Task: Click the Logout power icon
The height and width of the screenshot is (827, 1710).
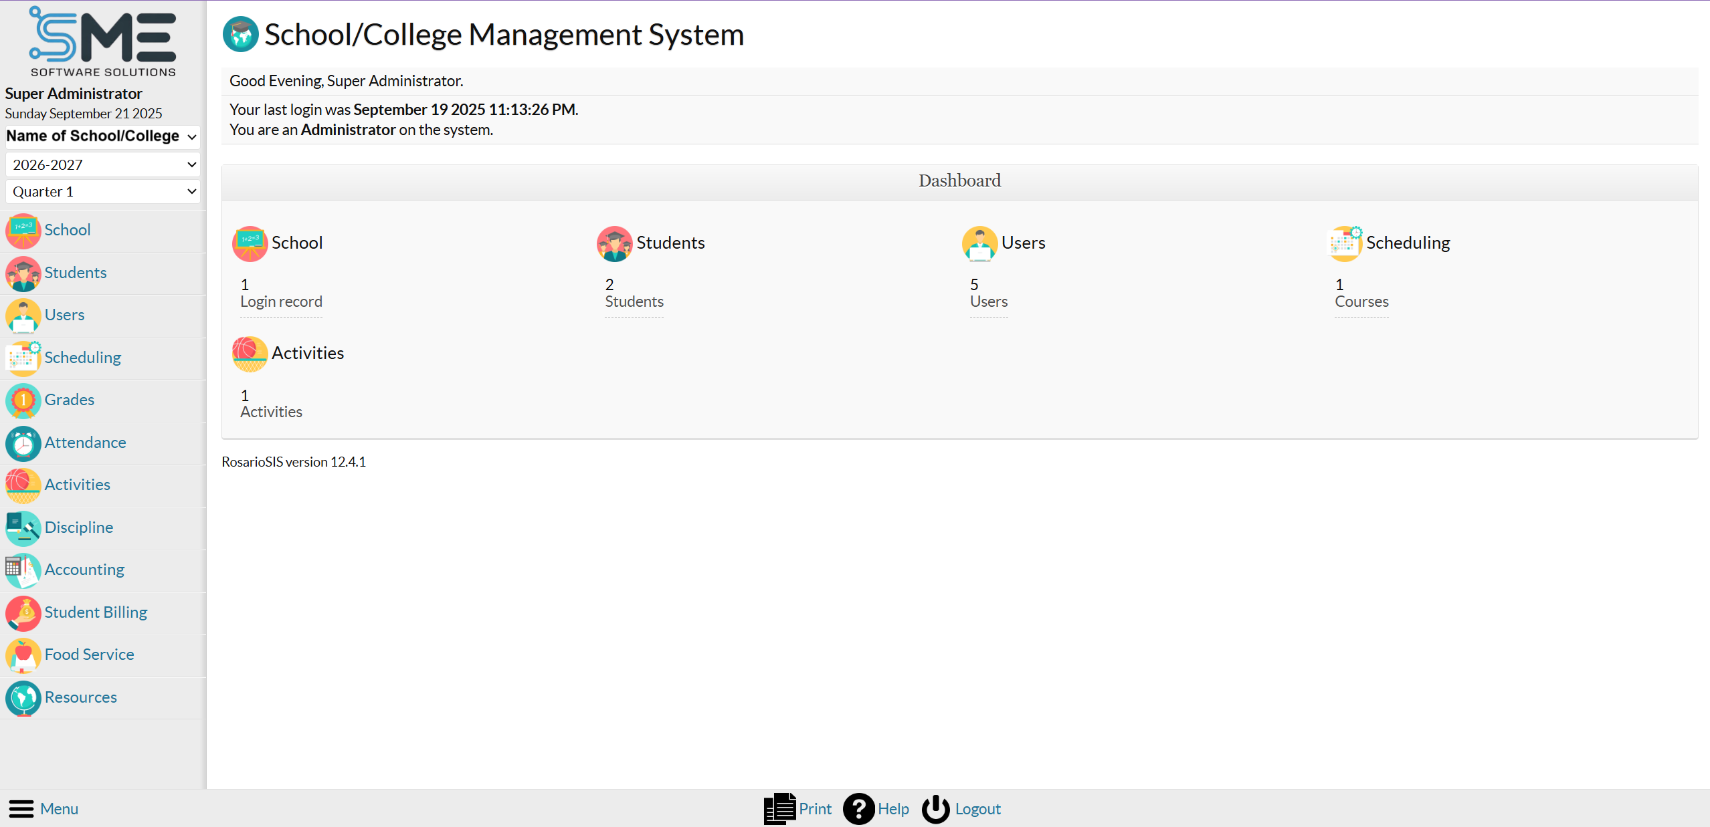Action: [935, 809]
